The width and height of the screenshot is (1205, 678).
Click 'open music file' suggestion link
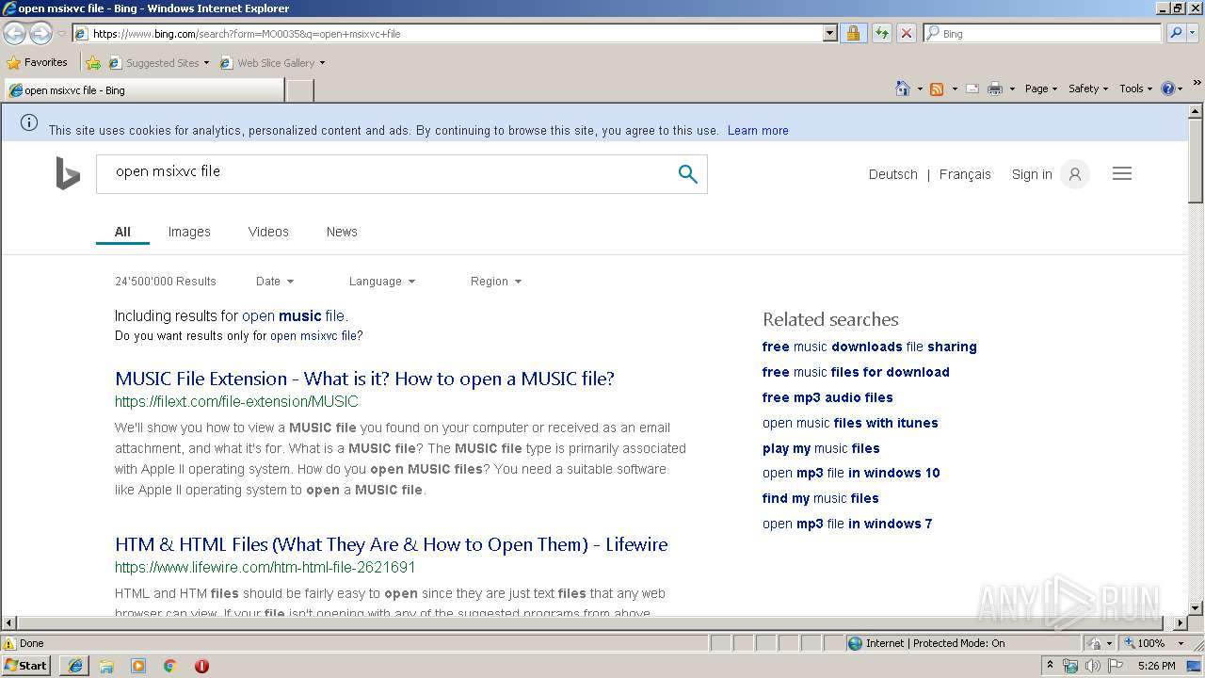click(x=293, y=316)
